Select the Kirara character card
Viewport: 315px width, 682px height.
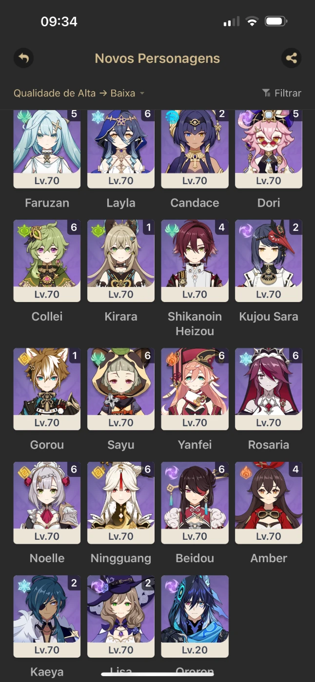click(x=121, y=261)
